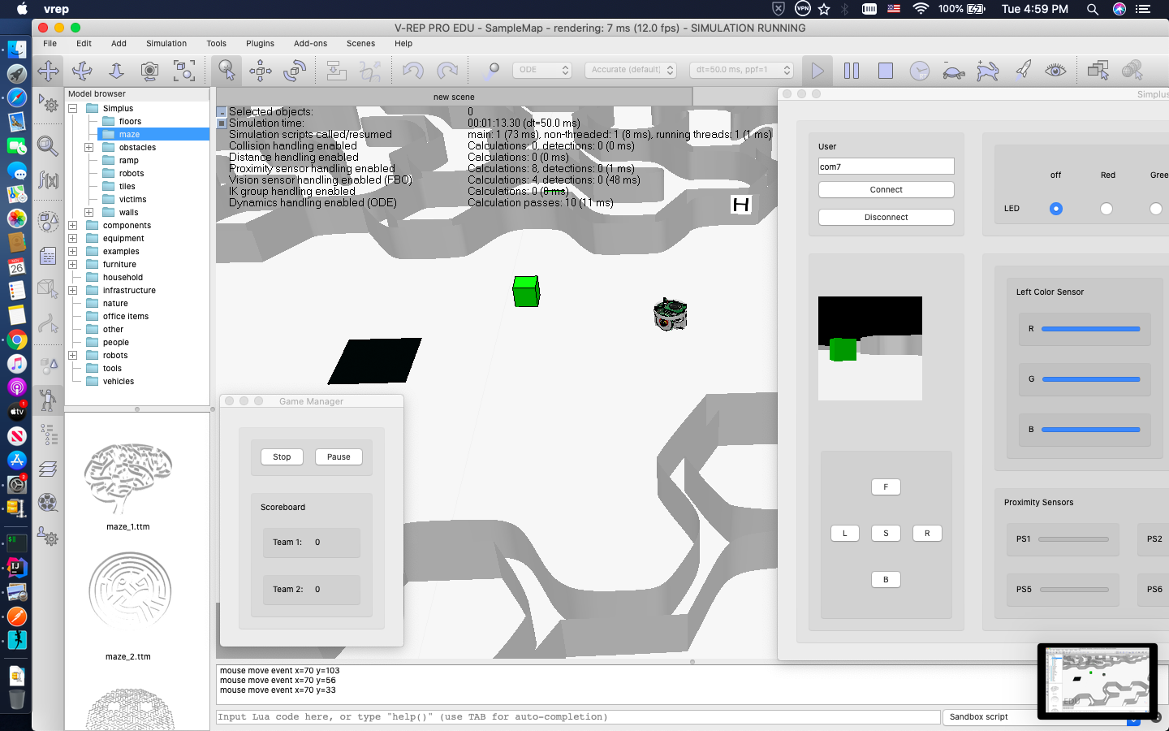The width and height of the screenshot is (1169, 731).
Task: Click the Connect button
Action: tap(886, 190)
